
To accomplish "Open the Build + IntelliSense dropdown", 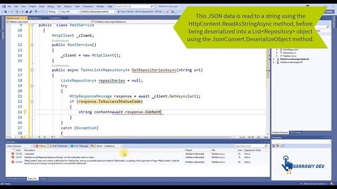I will (109, 146).
